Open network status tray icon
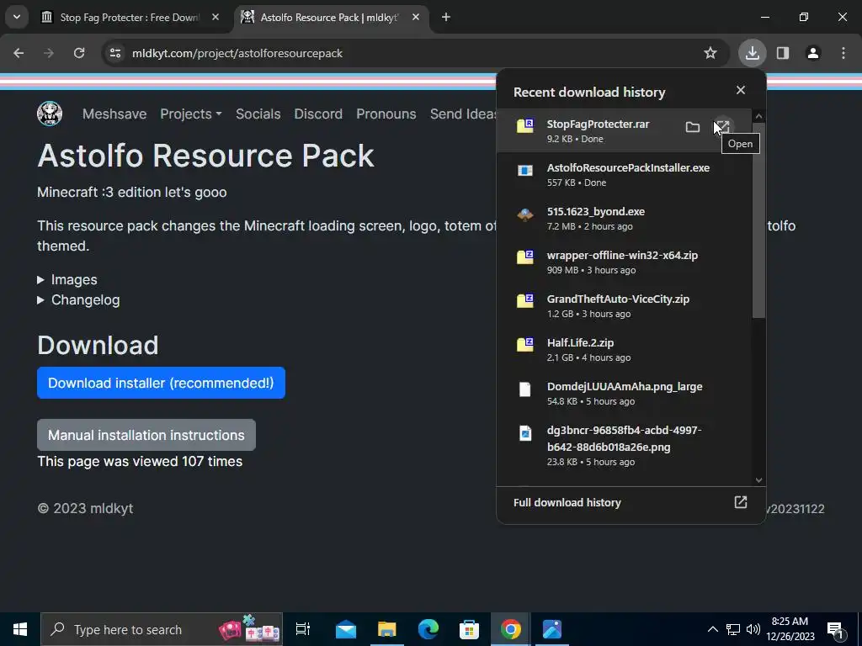The width and height of the screenshot is (862, 646). pos(733,629)
